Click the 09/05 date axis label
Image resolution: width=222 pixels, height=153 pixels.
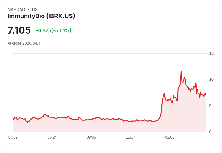click(91, 137)
